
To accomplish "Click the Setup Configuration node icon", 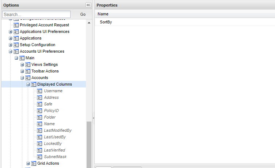I will [x=16, y=45].
